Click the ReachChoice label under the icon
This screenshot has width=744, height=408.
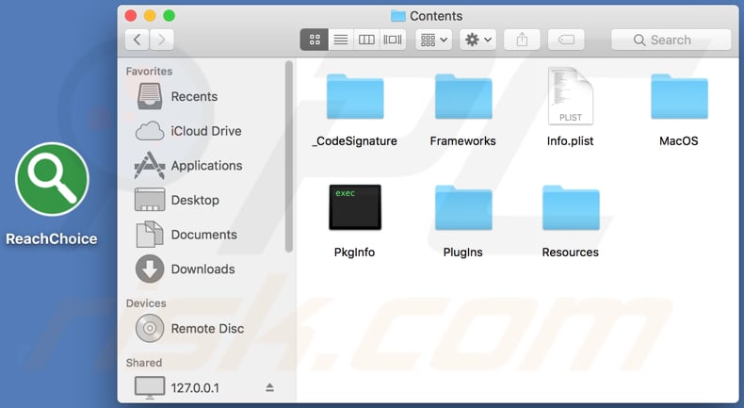click(x=52, y=238)
